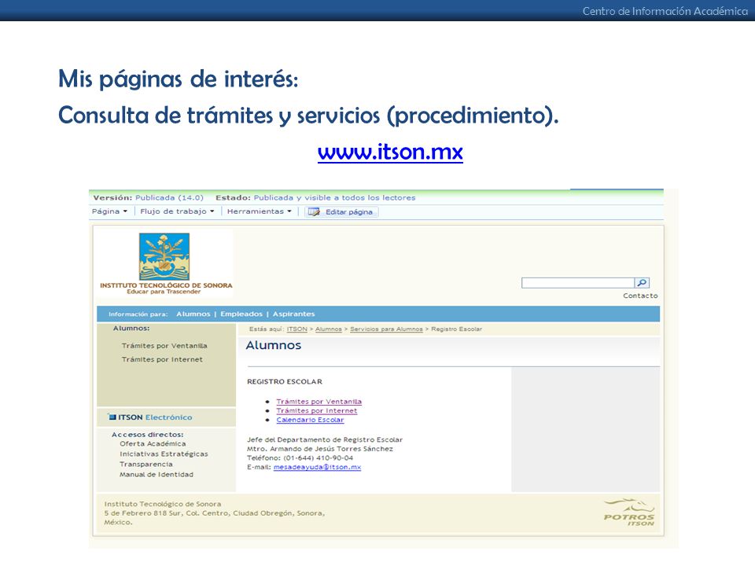This screenshot has width=755, height=566.
Task: Open the Oferta Académica shortcut
Action: point(153,443)
